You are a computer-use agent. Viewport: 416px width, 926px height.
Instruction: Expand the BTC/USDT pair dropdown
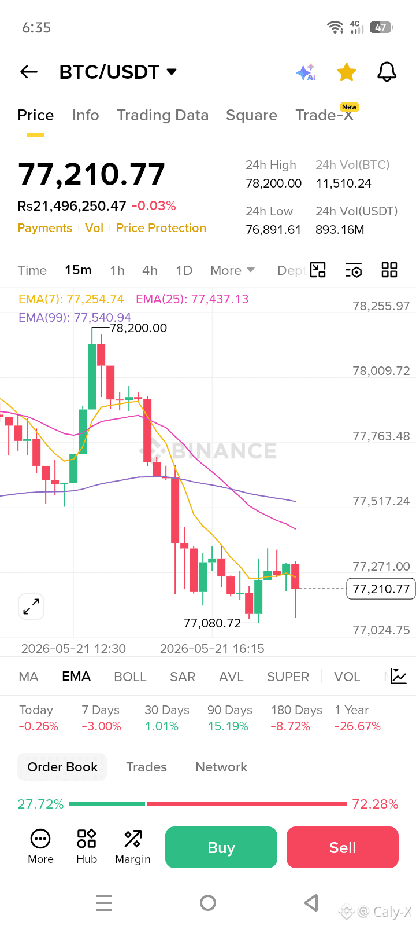[x=172, y=72]
